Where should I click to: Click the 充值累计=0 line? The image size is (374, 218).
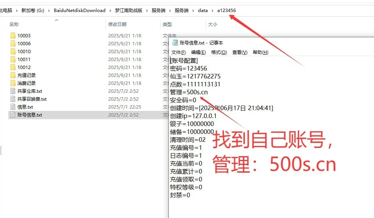(x=186, y=171)
